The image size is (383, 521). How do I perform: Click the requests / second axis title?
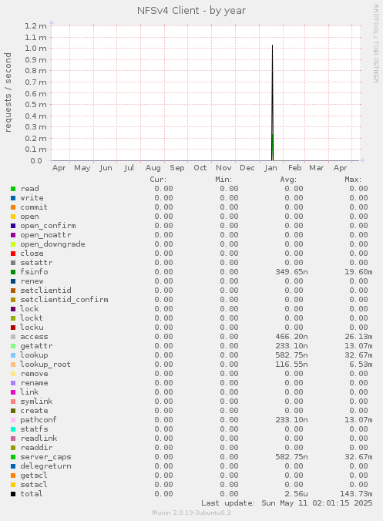(8, 92)
